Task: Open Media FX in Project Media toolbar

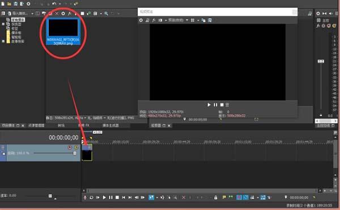Action: [70, 14]
